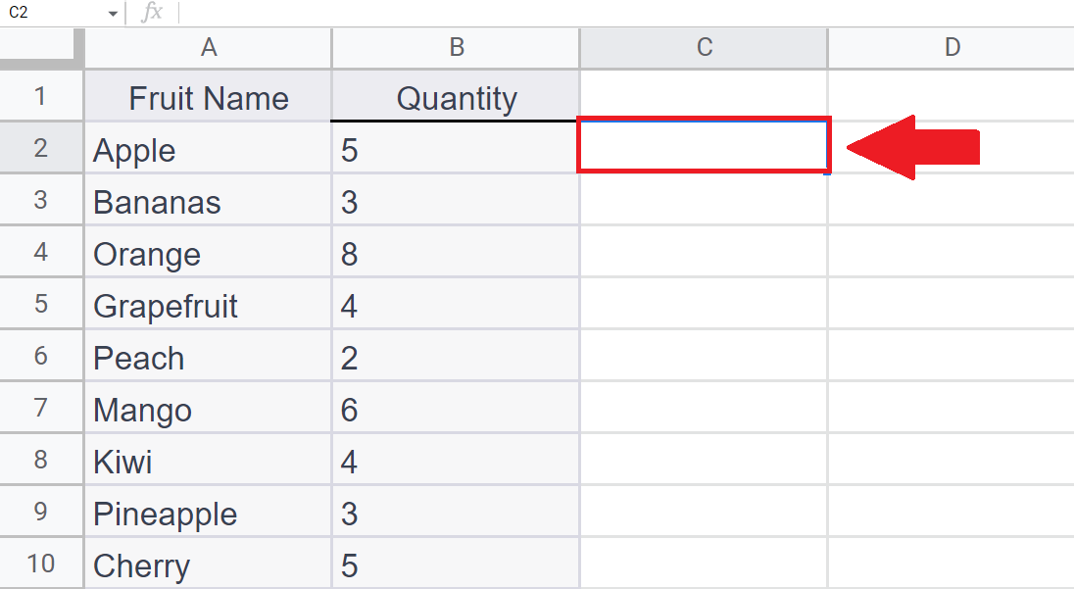Select the whole sheet via corner box
Screen dimensions: 1074x589
tap(42, 48)
